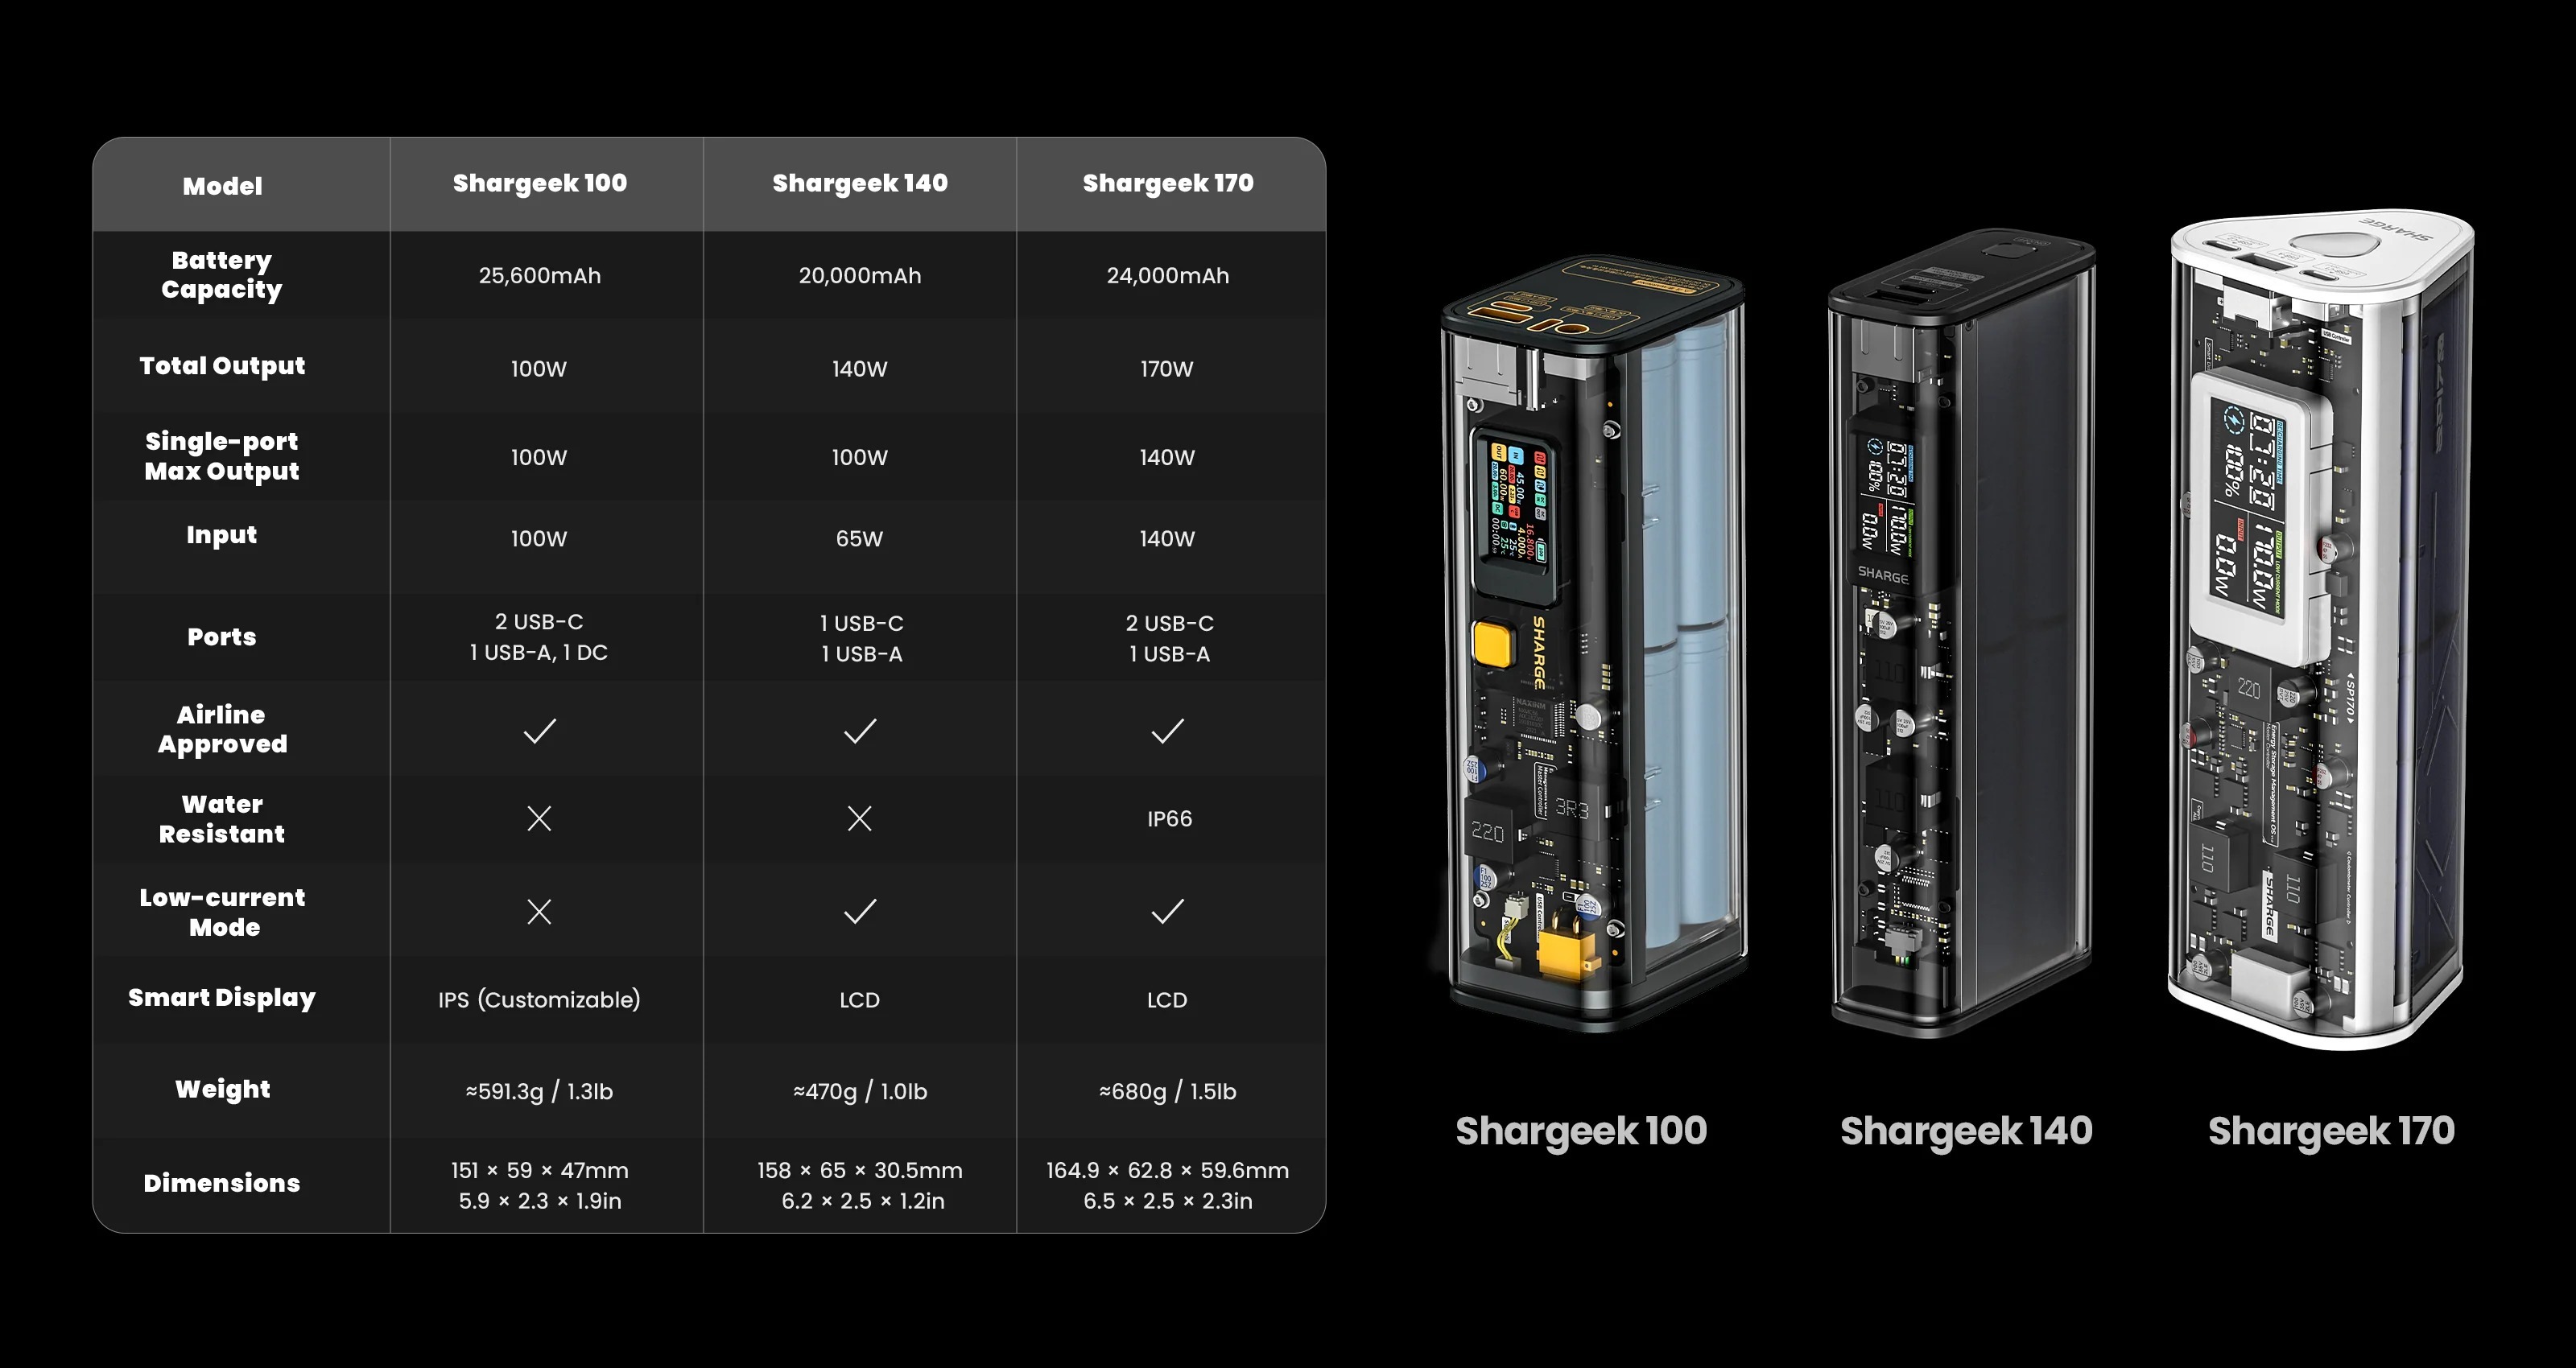
Task: Toggle Water Resistant X for Shargeek 140
Action: pyautogui.click(x=859, y=818)
